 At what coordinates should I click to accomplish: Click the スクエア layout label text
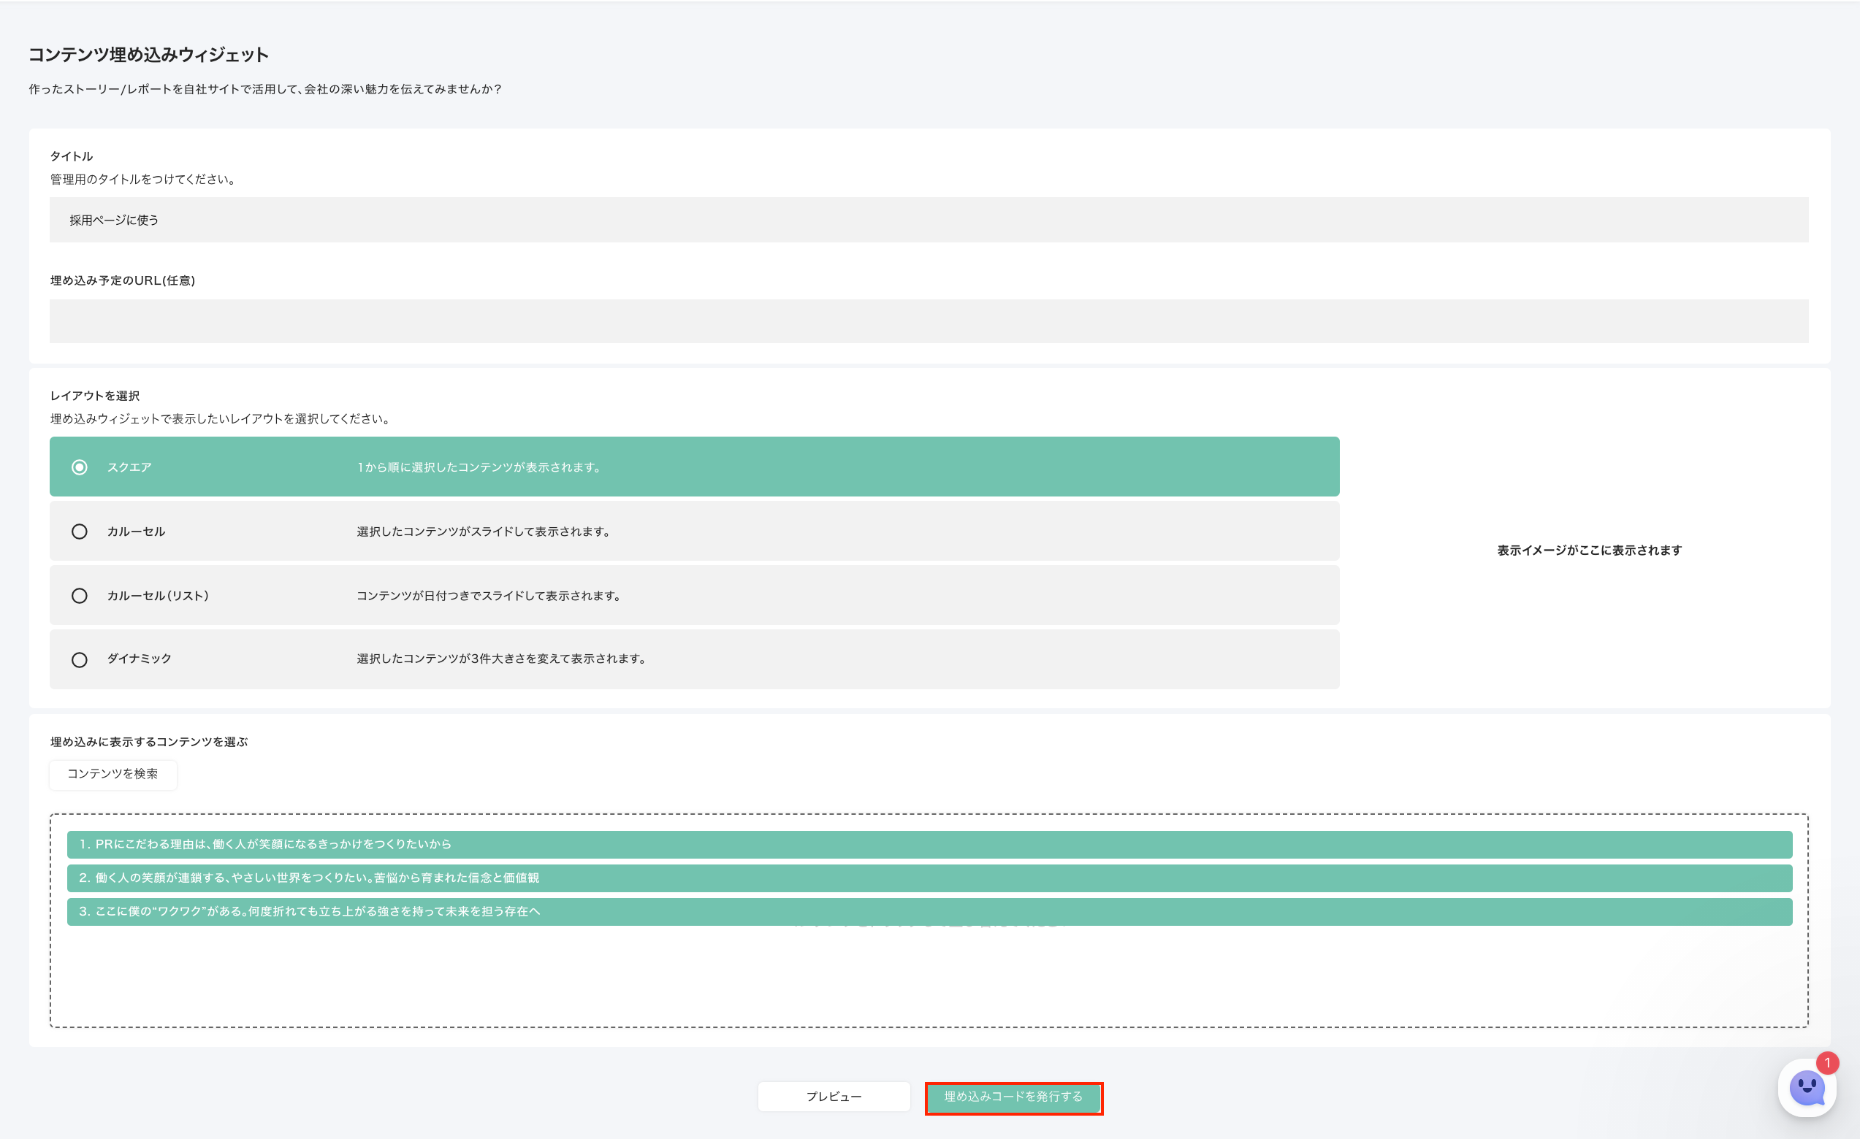(x=129, y=467)
